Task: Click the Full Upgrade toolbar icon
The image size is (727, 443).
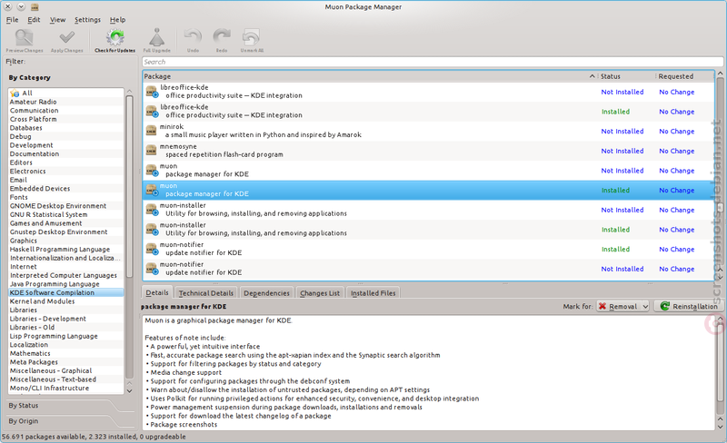Action: [156, 37]
